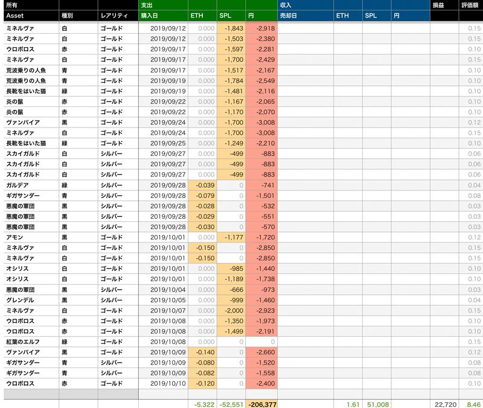Image resolution: width=483 pixels, height=408 pixels.
Task: Click the 紅葉のエルフ asset cell
Action: [x=22, y=342]
